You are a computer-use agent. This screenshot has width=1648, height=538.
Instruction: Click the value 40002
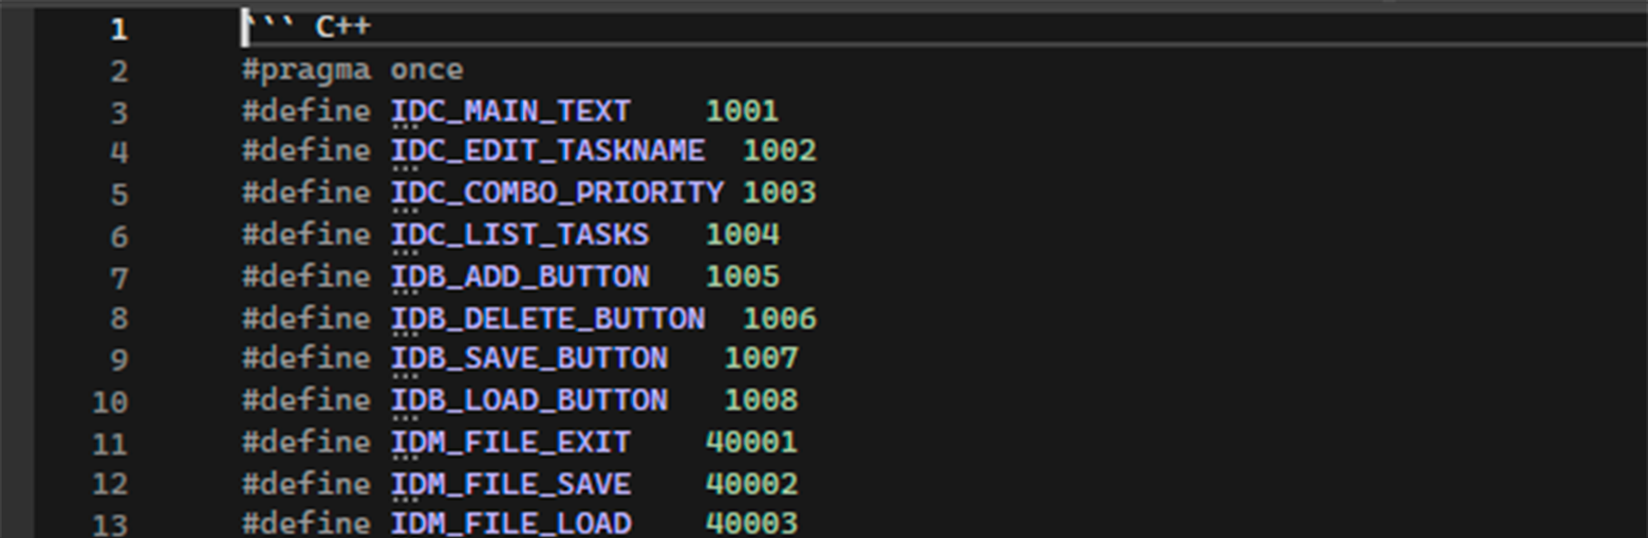751,485
